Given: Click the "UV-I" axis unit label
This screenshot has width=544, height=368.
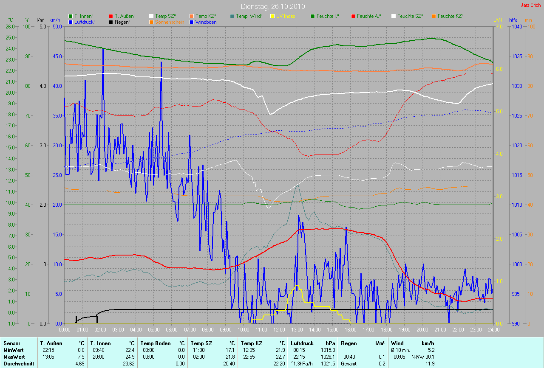Looking at the screenshot, I should tap(498, 20).
